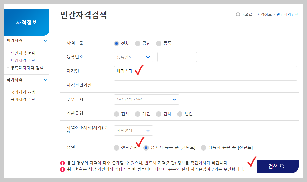Viewport: 307px width, 182px height.
Task: Choose 법인 as the institution type
Action: coord(180,114)
